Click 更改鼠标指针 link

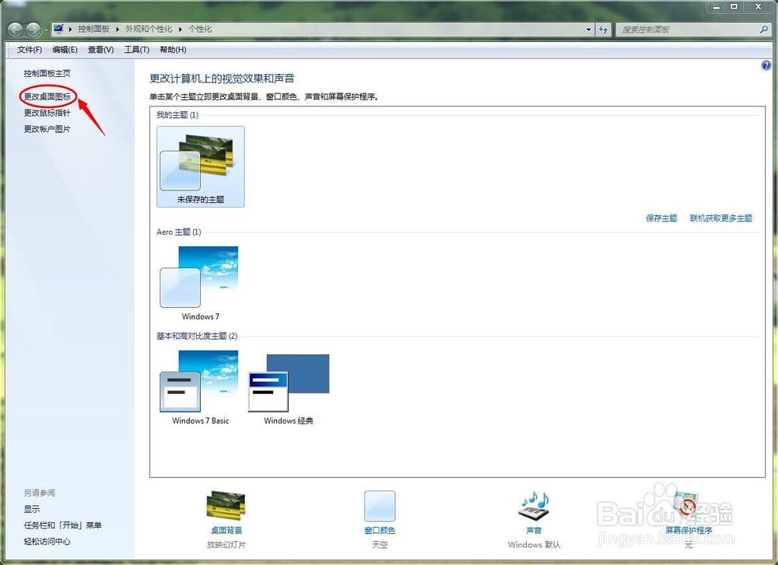47,113
